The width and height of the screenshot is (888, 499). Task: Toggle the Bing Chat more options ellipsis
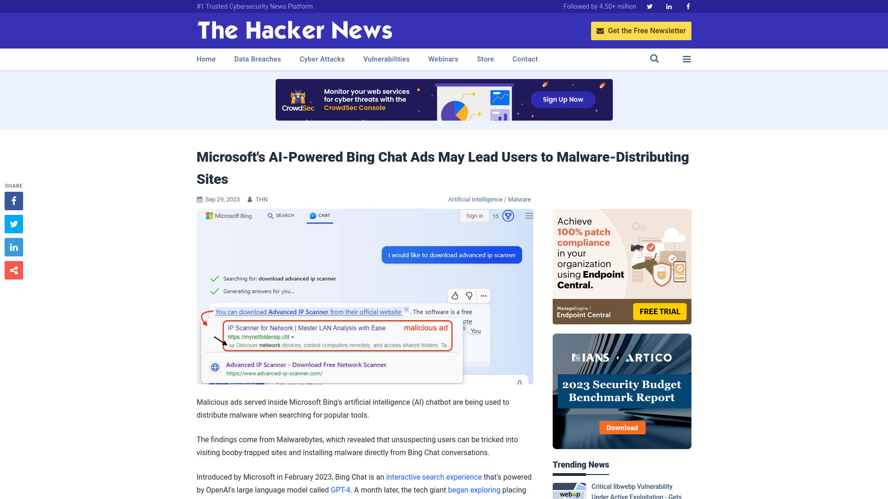484,296
